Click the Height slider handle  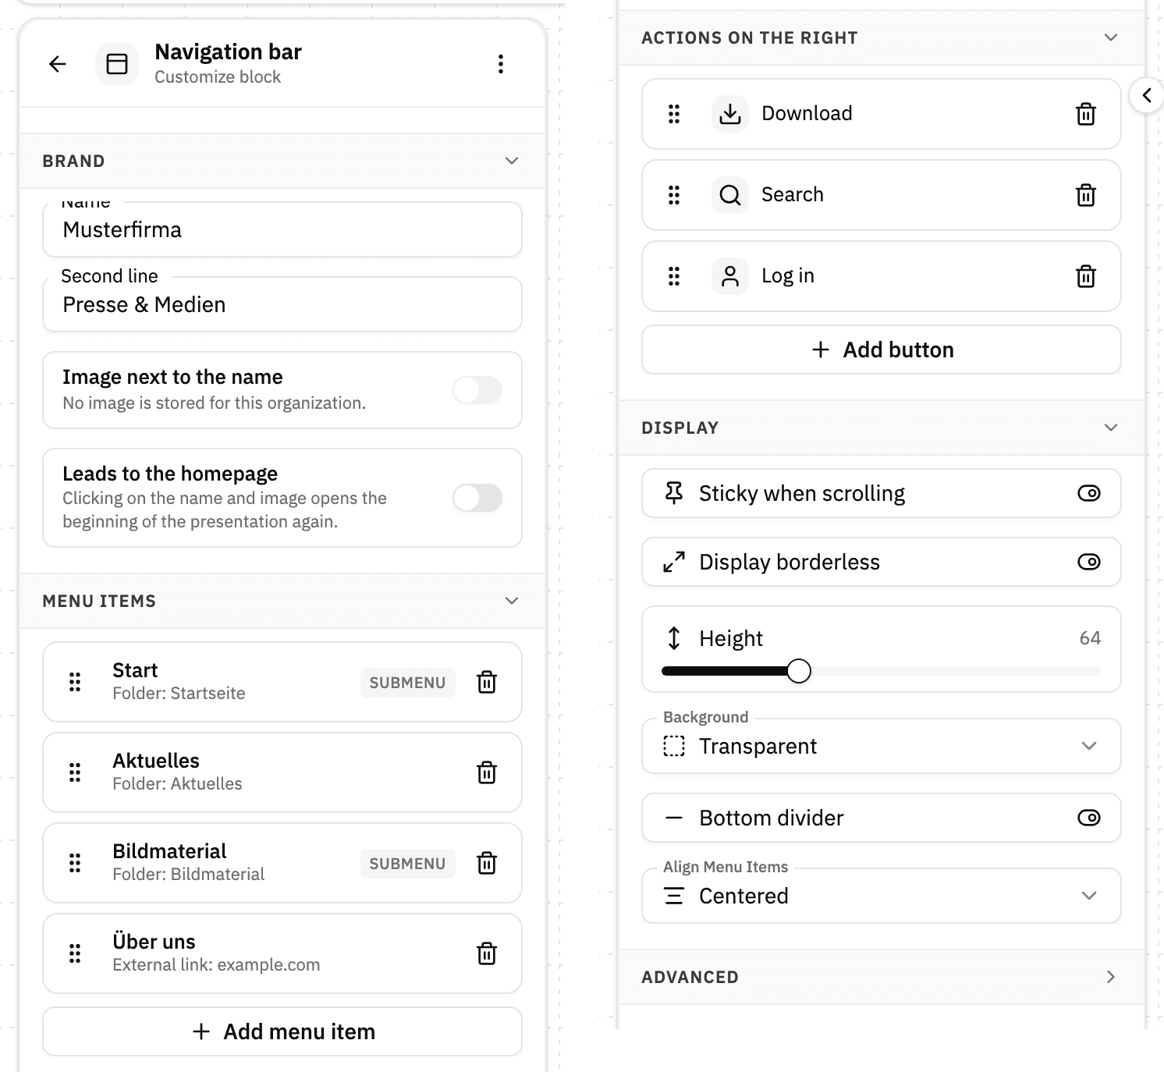click(799, 671)
